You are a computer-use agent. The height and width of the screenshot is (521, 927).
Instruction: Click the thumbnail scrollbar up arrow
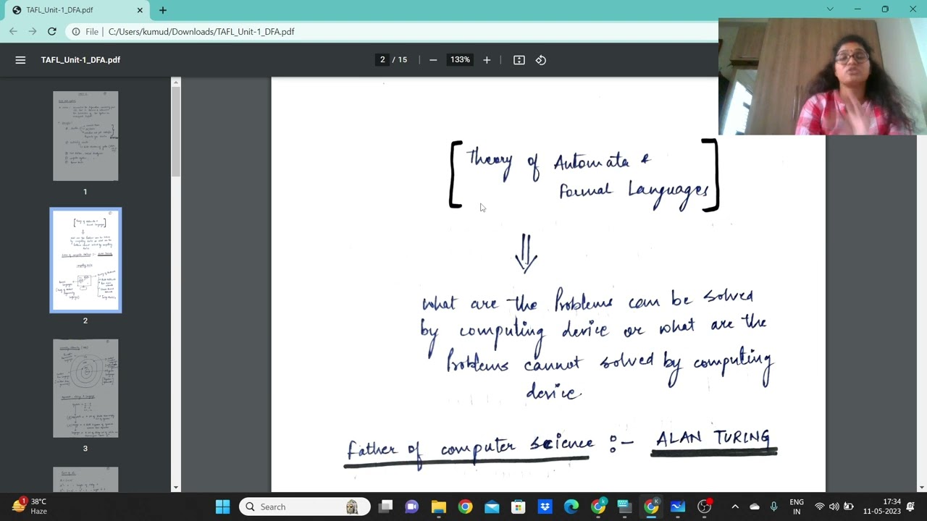[x=175, y=82]
